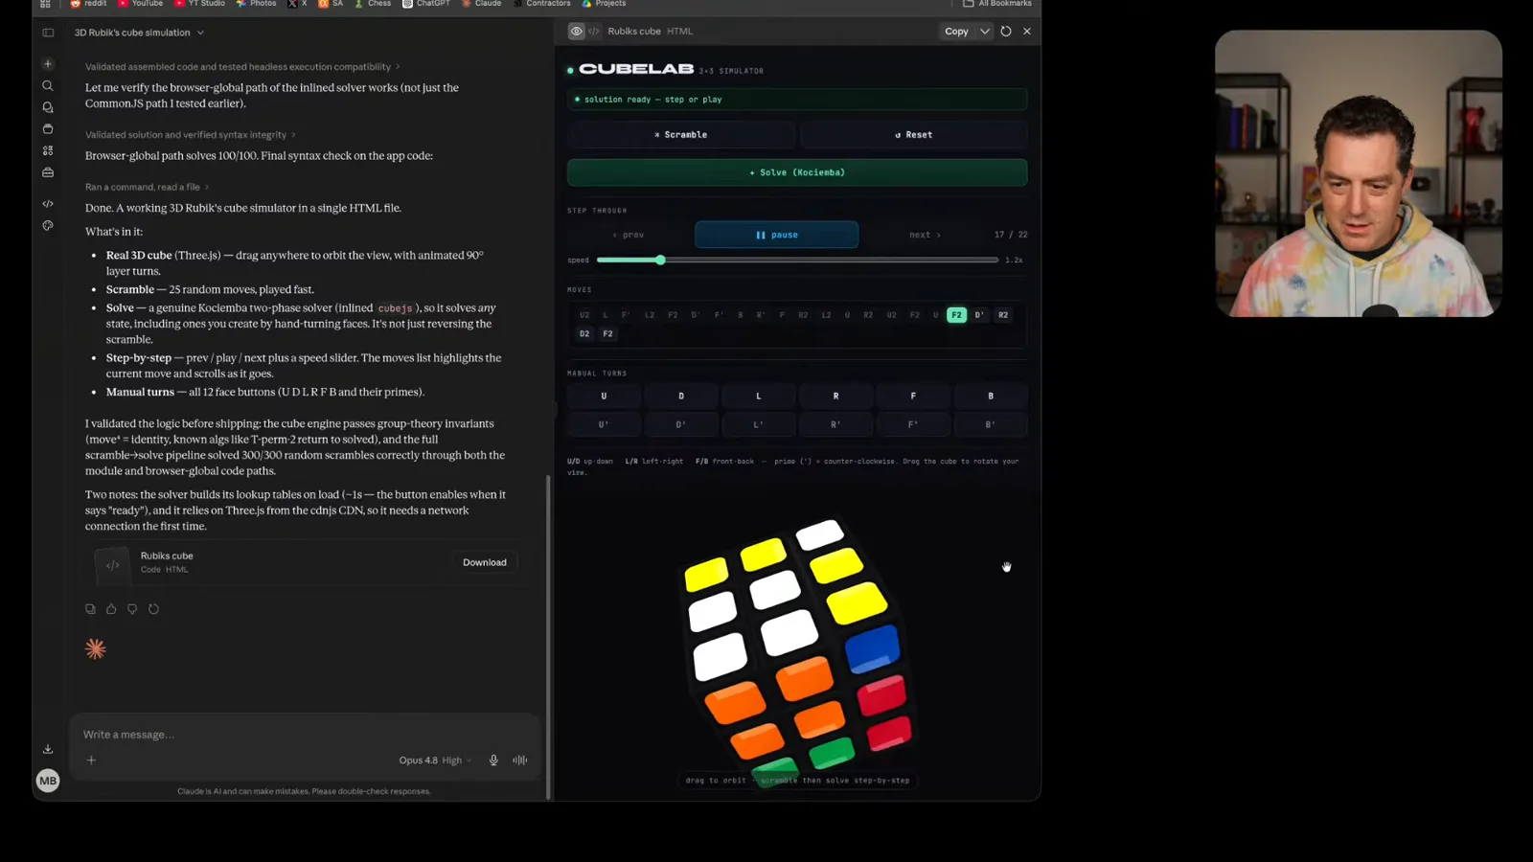
Task: Give thumbs up to the response
Action: (111, 609)
